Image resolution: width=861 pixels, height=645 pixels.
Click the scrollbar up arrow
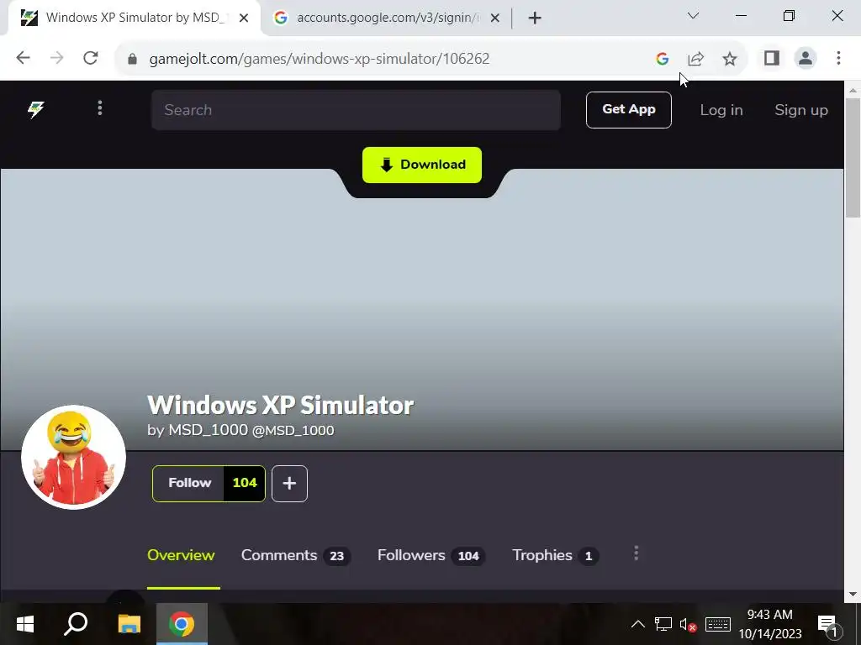tap(853, 89)
